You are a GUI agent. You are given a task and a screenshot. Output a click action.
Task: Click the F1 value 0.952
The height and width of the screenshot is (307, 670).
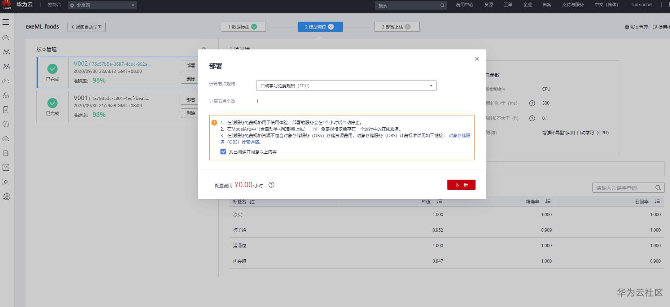[x=438, y=230]
